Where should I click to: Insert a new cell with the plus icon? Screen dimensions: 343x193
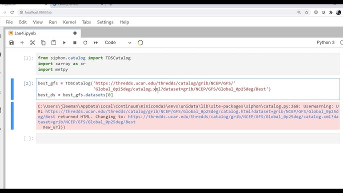(22, 42)
